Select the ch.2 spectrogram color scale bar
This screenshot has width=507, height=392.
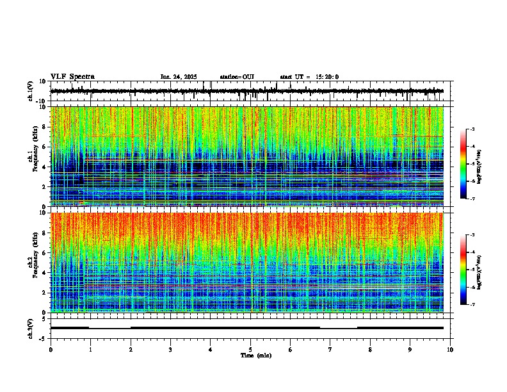pyautogui.click(x=463, y=270)
